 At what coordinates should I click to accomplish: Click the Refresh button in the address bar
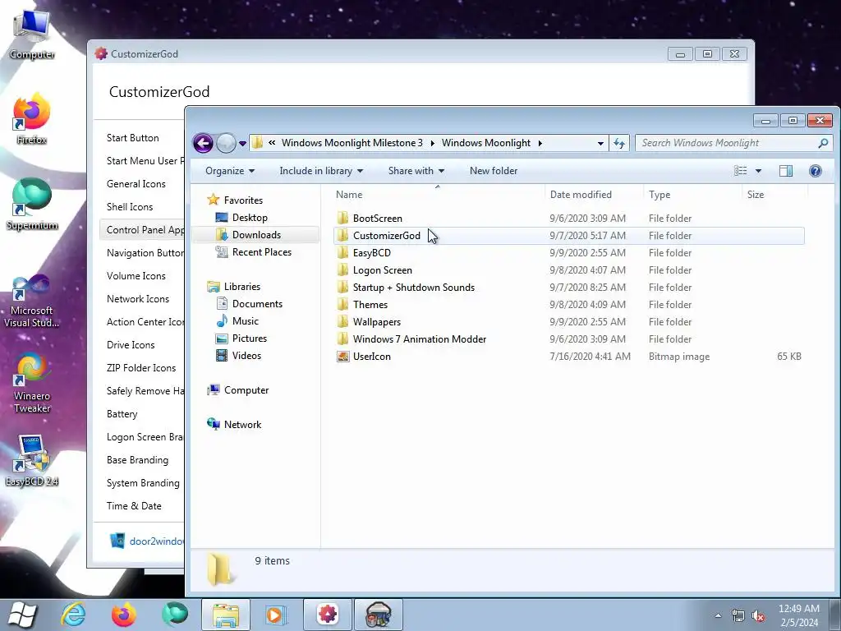(x=619, y=143)
